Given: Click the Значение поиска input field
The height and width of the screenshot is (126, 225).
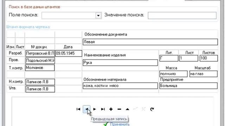Looking at the screenshot, I should (182, 15).
